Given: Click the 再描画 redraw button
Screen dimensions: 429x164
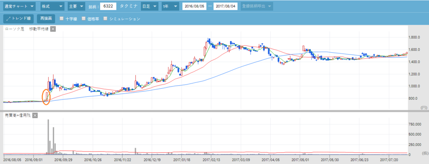Looking at the screenshot, I should coord(46,18).
